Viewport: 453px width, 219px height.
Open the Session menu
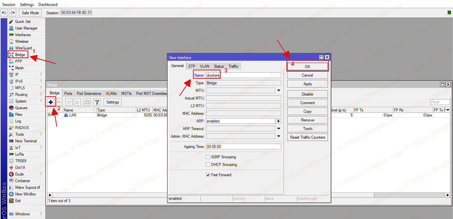[9, 4]
